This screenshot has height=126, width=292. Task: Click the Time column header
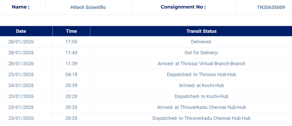[x=71, y=31]
